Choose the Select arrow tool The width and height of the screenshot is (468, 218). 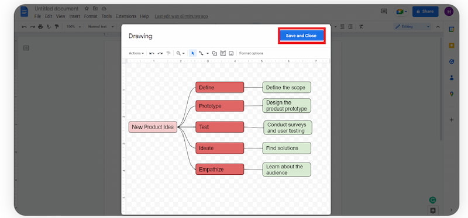(193, 53)
